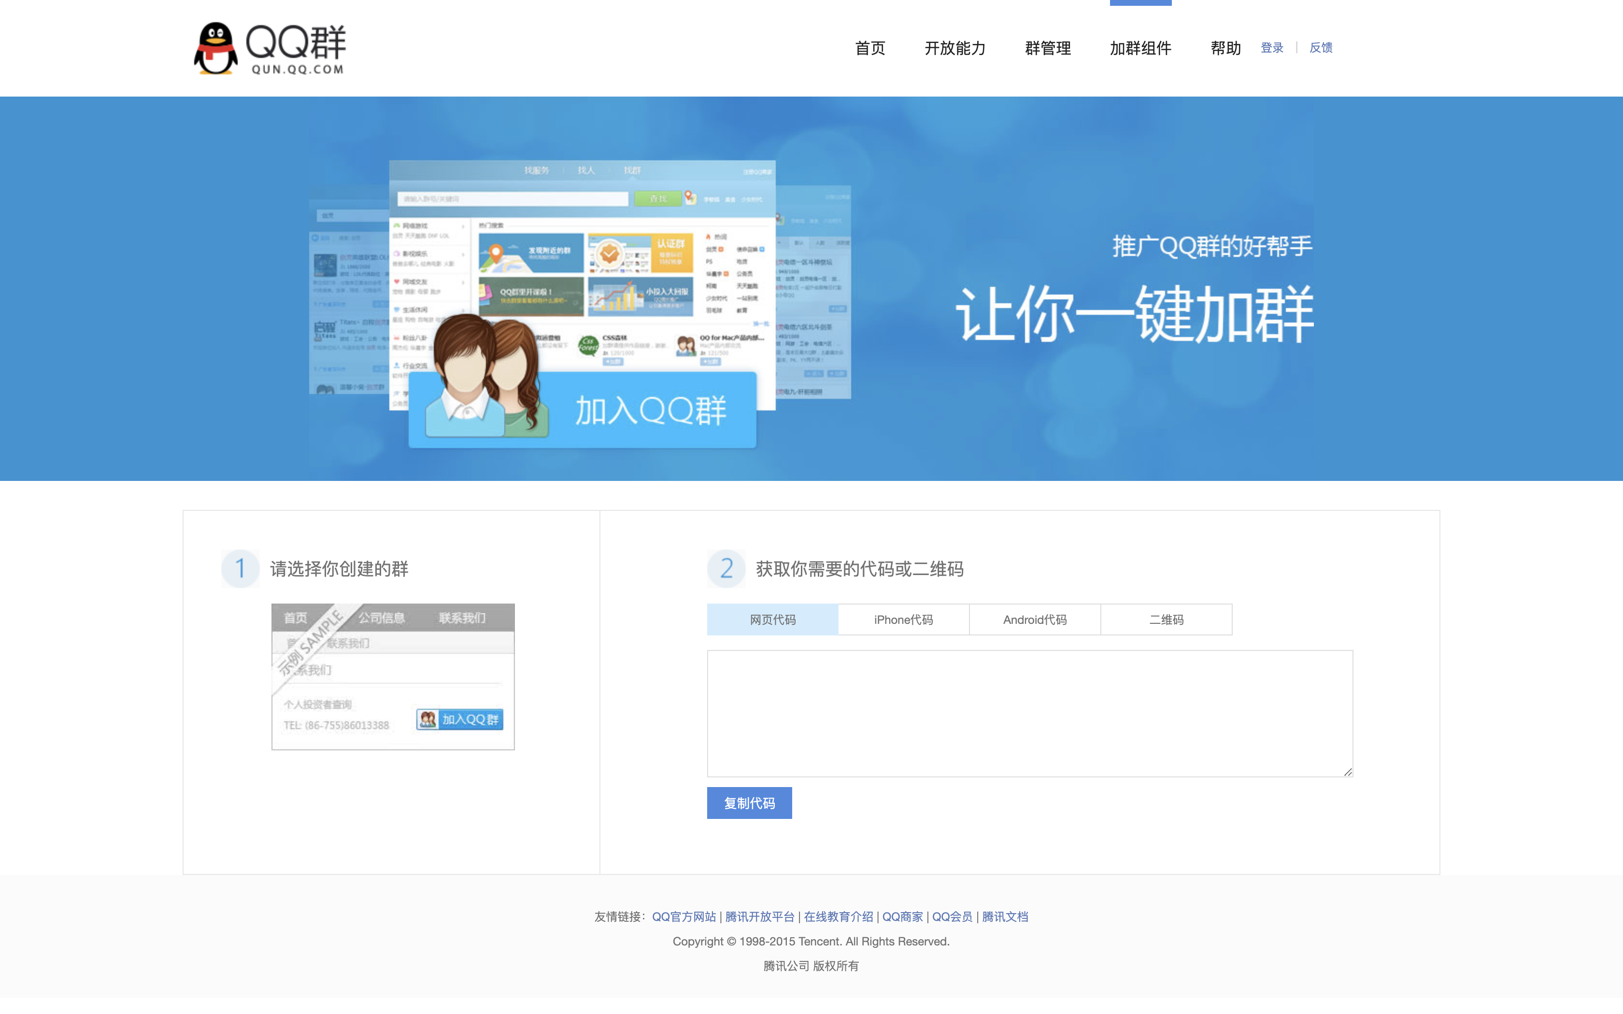
Task: Open the 腾讯开放平台 footer link
Action: pos(760,917)
